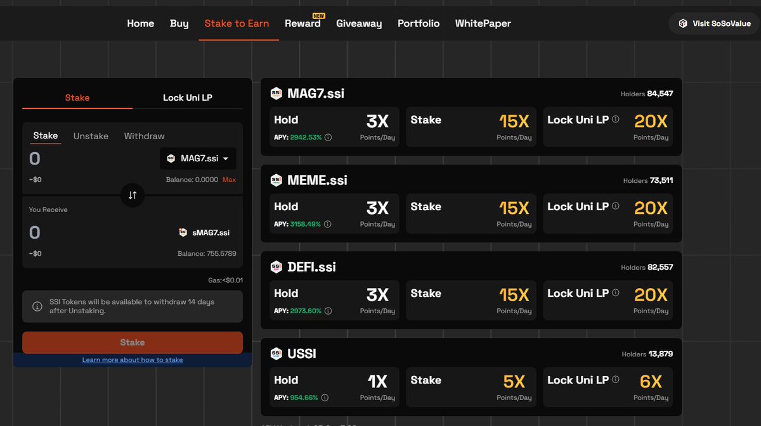Open the Learn more about how to stake link
This screenshot has width=761, height=426.
click(133, 360)
